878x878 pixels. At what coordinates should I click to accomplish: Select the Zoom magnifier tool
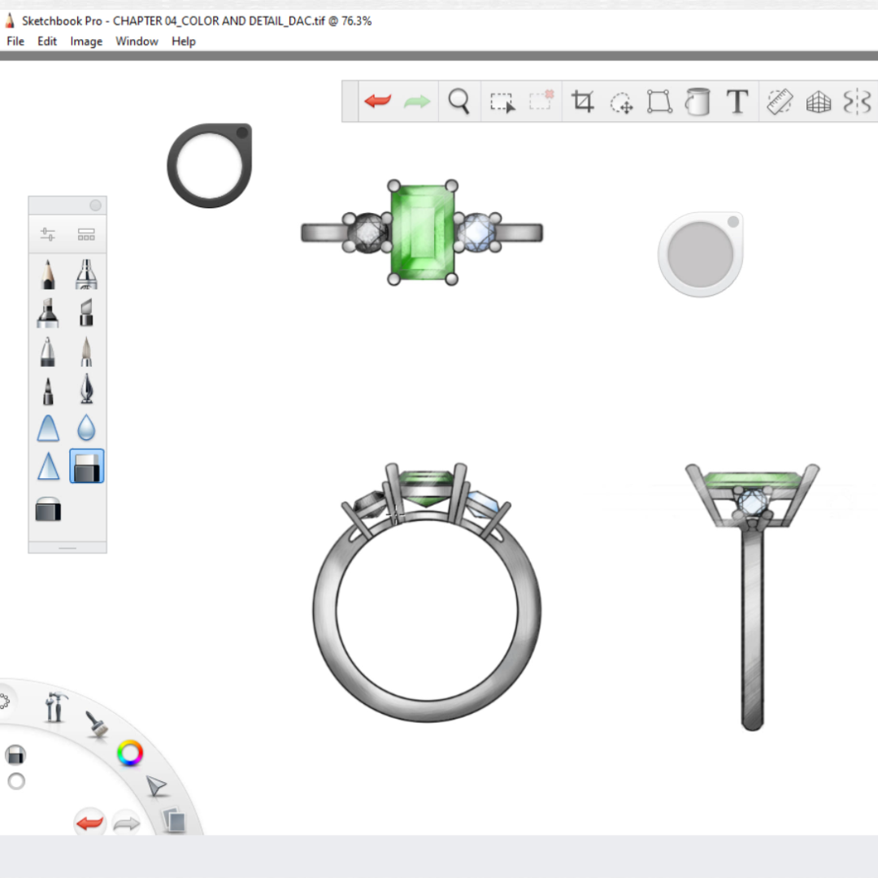coord(459,102)
